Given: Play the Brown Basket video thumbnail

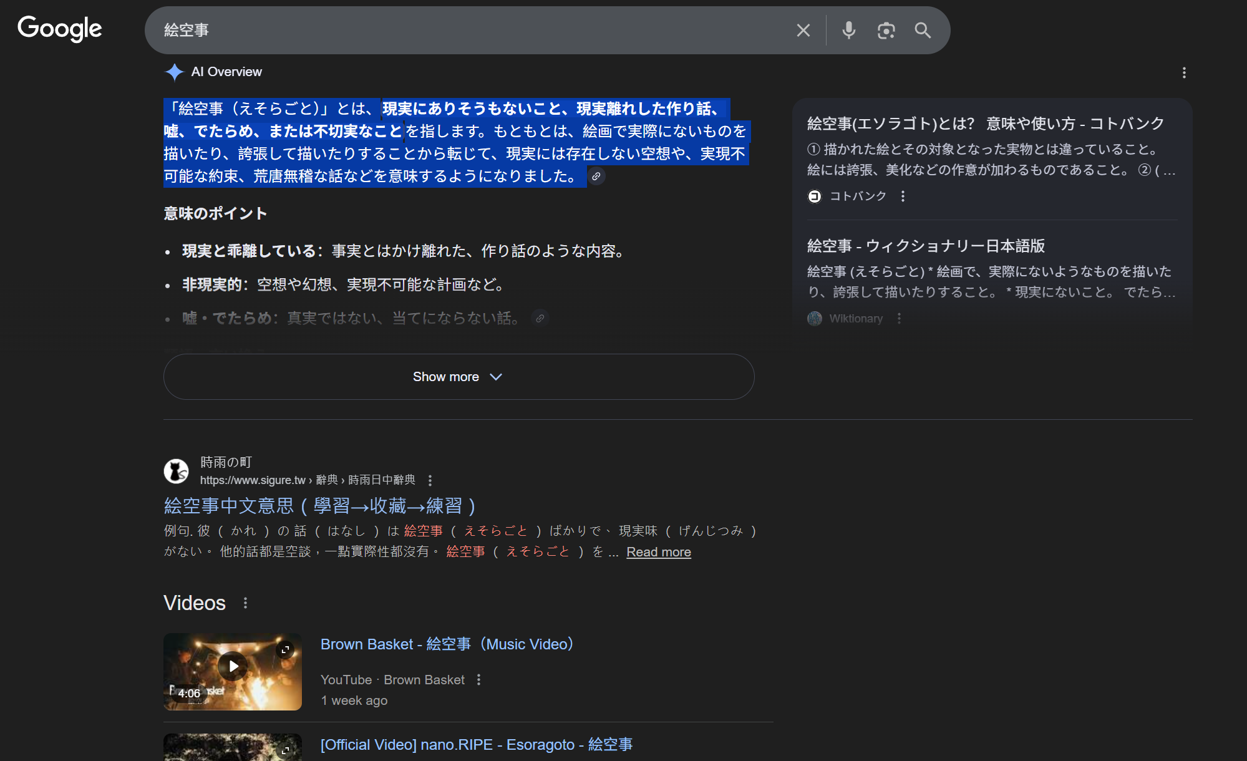Looking at the screenshot, I should pyautogui.click(x=233, y=666).
